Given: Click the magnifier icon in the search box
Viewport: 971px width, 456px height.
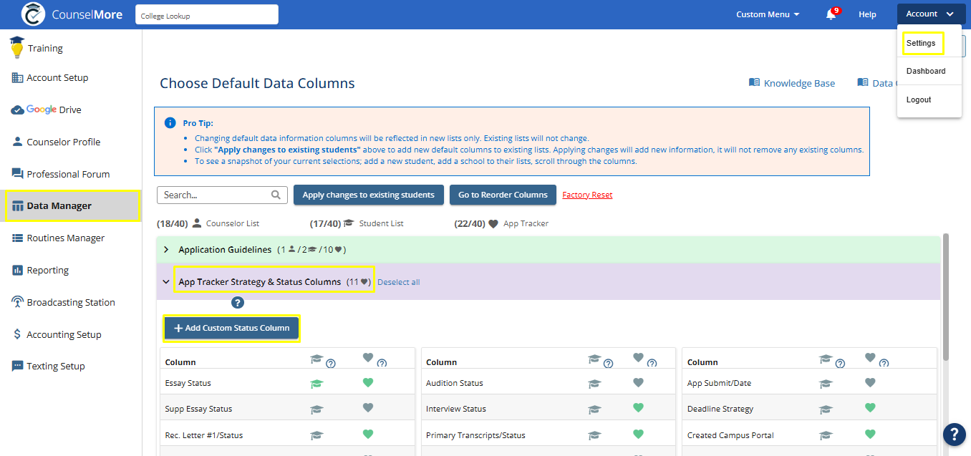Looking at the screenshot, I should 276,195.
